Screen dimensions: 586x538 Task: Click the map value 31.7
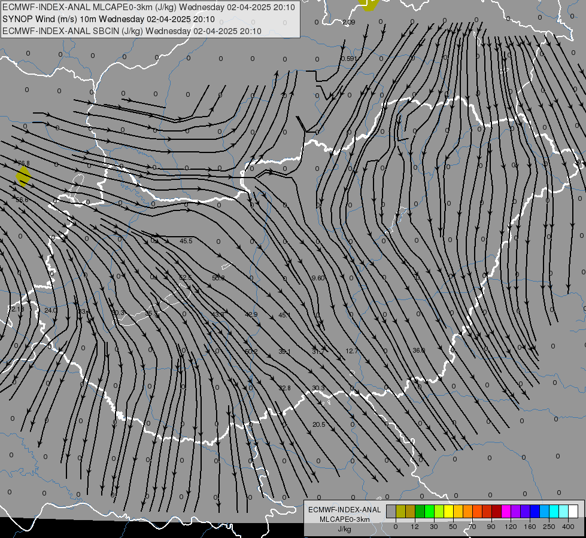(x=318, y=351)
